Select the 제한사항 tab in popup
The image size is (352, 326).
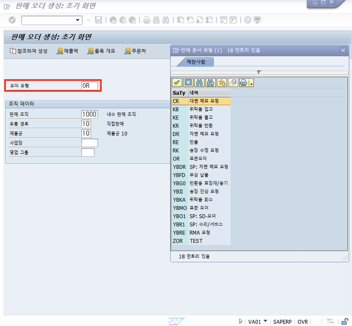tap(196, 62)
